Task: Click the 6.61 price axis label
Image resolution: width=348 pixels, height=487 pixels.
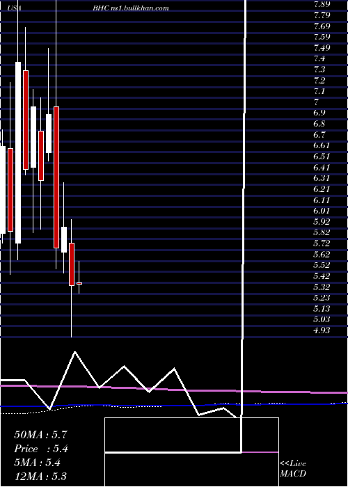Action: coord(322,145)
